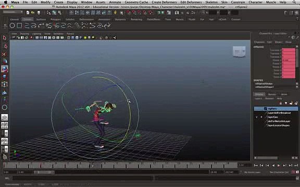This screenshot has width=300, height=187.
Task: Play the animation forward
Action: (279, 166)
